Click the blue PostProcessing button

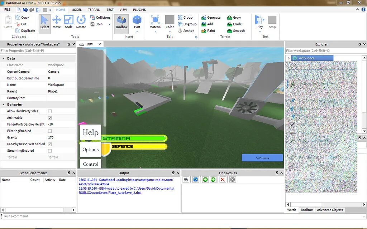262,158
